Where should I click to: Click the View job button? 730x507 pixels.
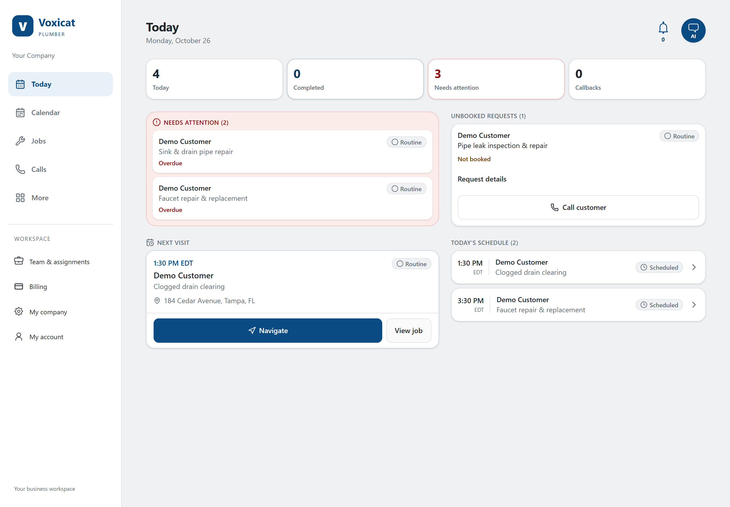(409, 330)
